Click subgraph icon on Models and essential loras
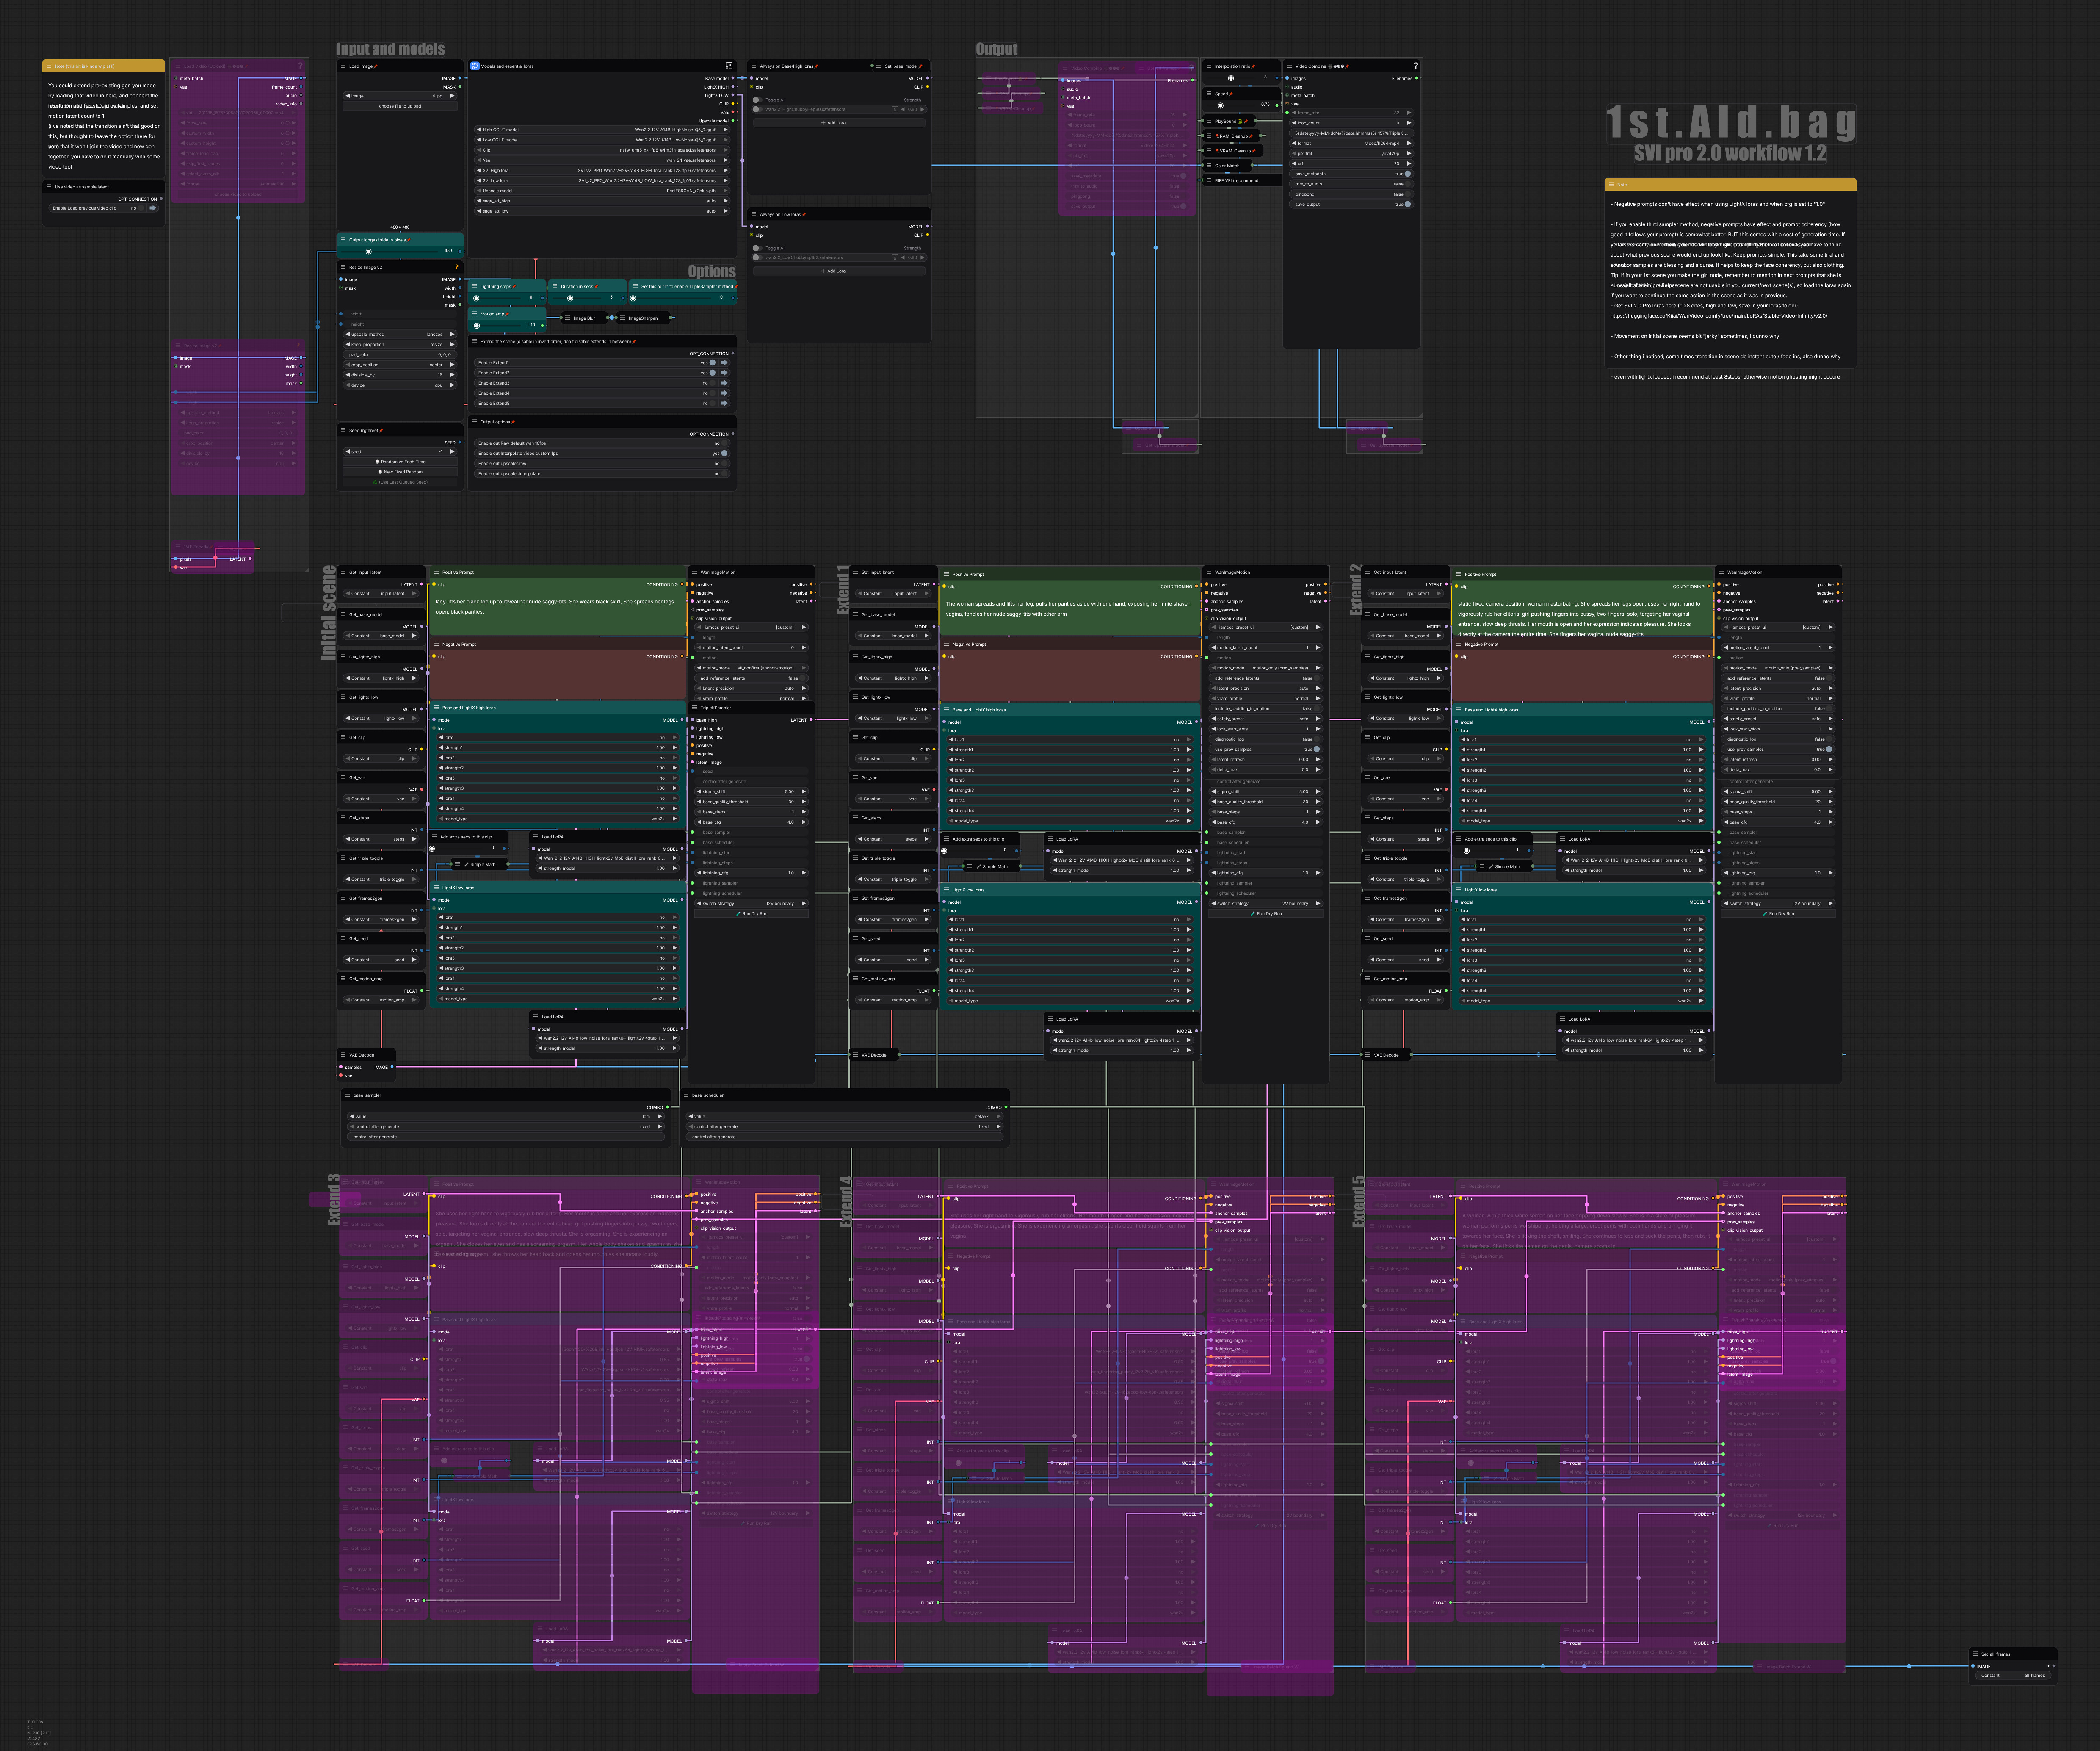 (x=475, y=66)
